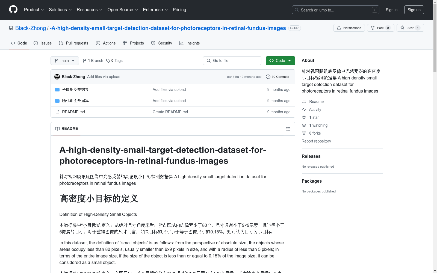Switch to the Security tab
Screen dimensions: 437x273
click(162, 43)
